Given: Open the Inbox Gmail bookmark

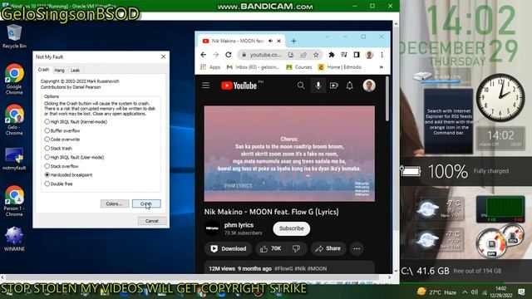Looking at the screenshot, I should (x=253, y=67).
